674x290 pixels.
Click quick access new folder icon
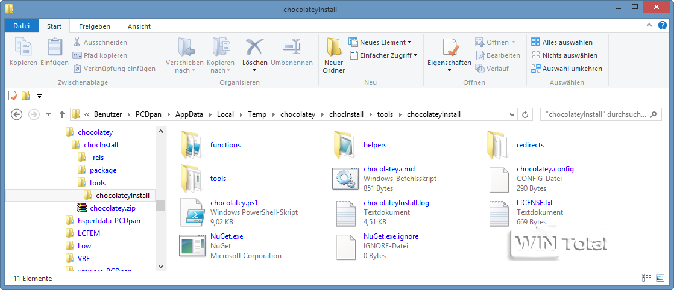coord(26,96)
